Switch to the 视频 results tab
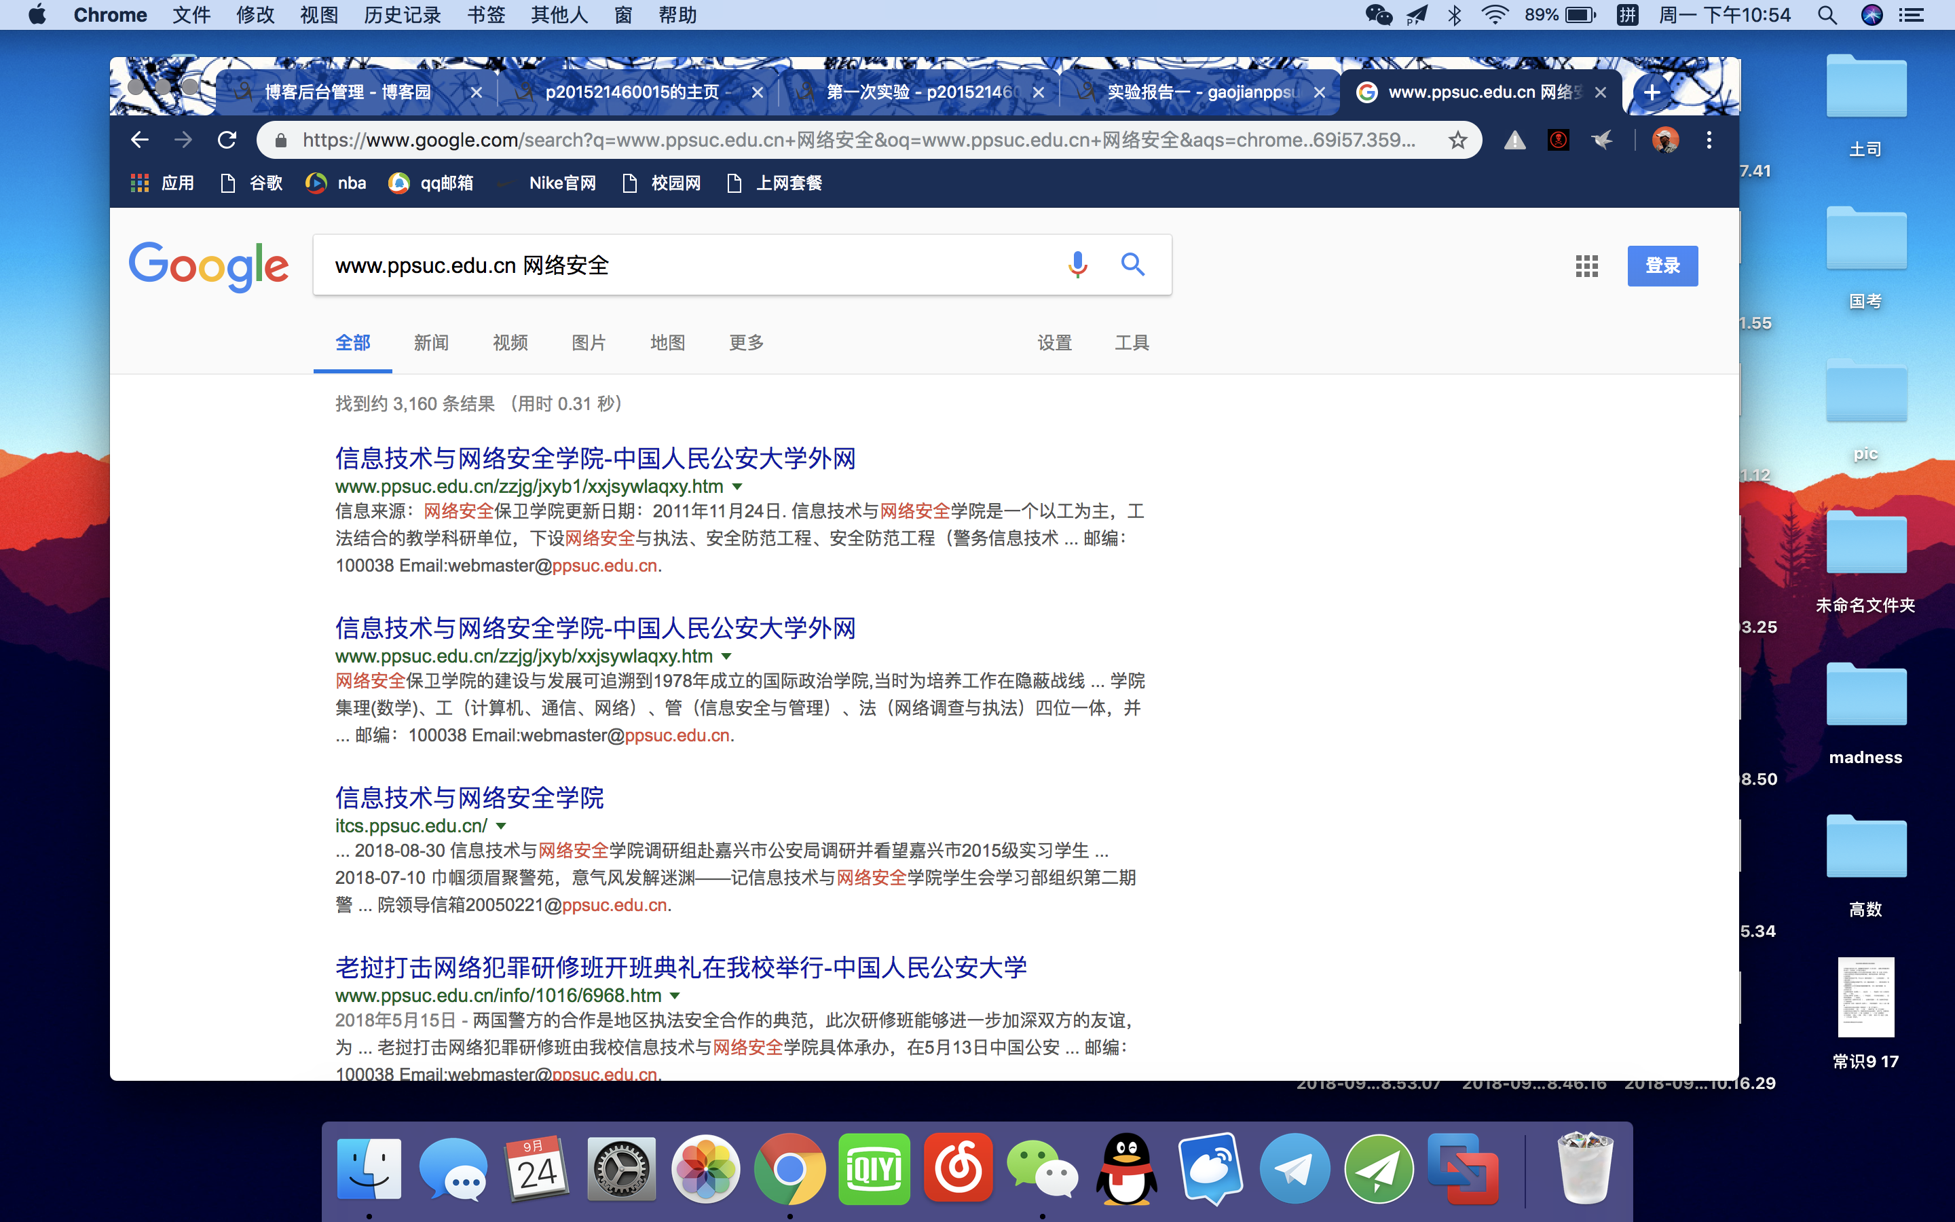Screen dimensions: 1955x1222 [510, 343]
